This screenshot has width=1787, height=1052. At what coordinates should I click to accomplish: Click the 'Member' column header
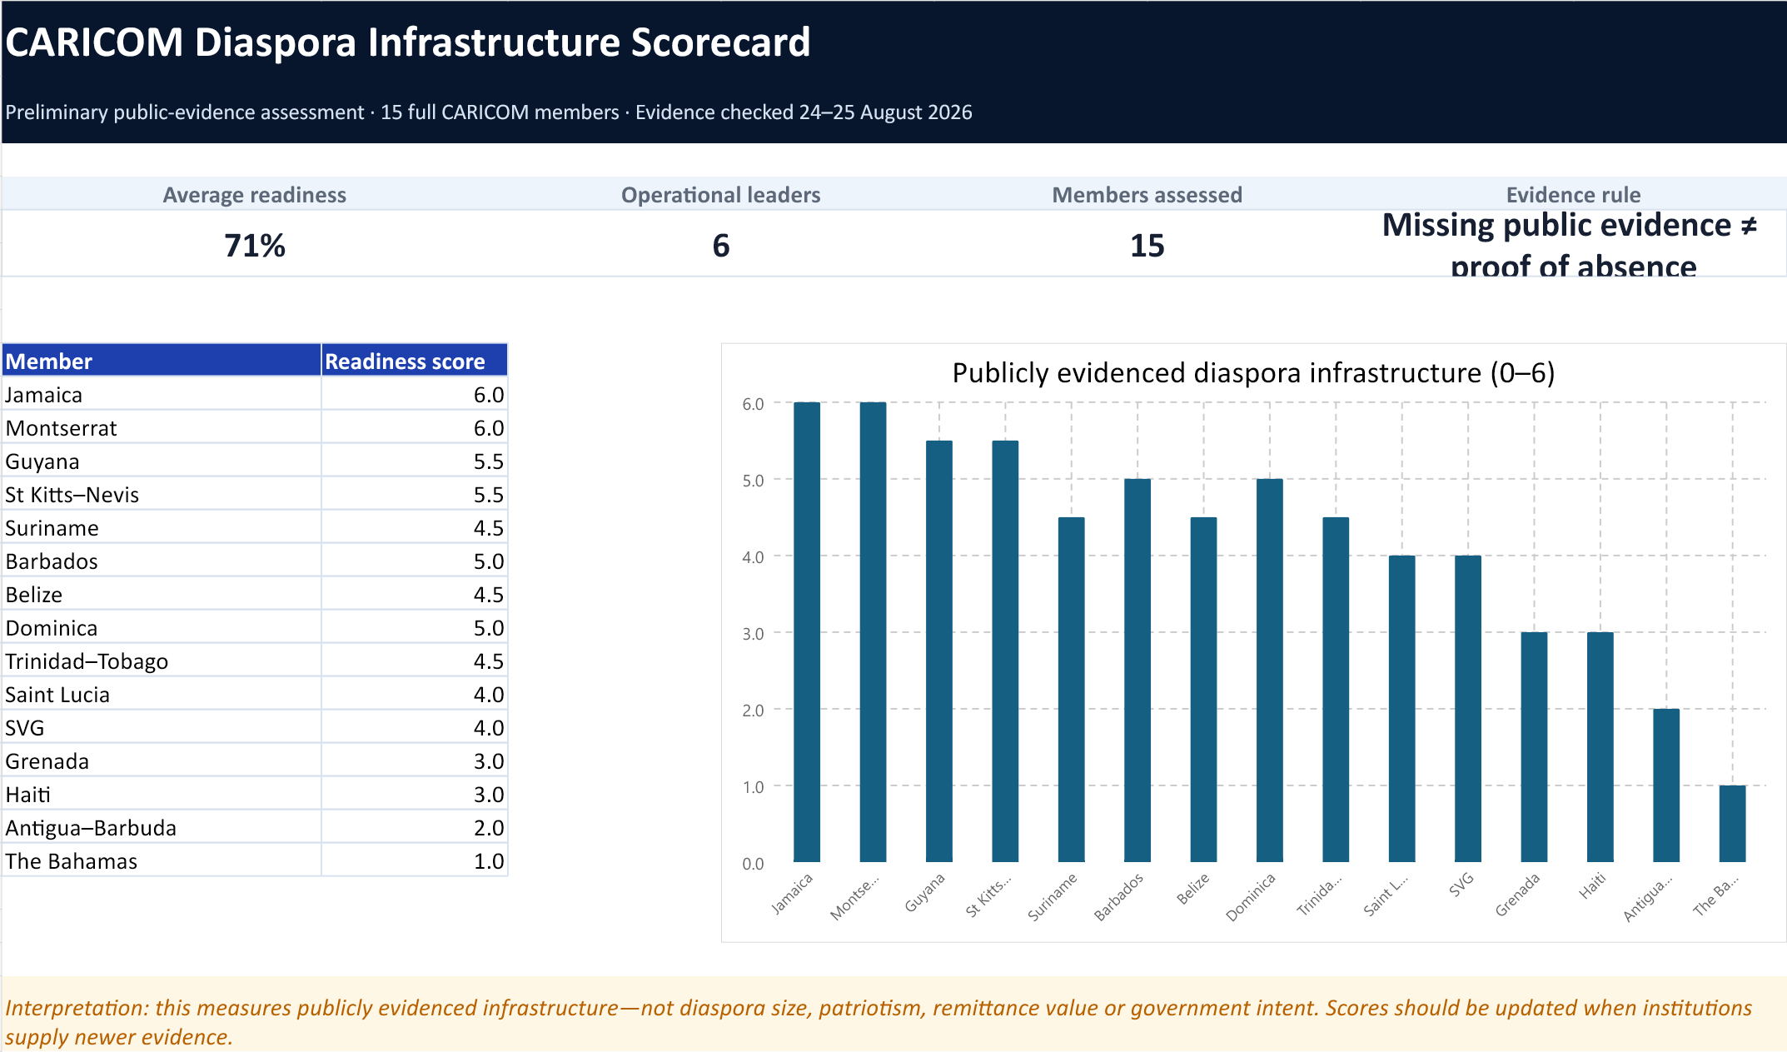pos(162,361)
